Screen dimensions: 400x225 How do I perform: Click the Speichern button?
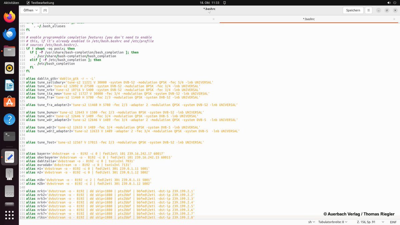(353, 10)
